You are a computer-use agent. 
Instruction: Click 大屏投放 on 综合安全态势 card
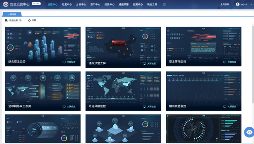click(x=69, y=62)
